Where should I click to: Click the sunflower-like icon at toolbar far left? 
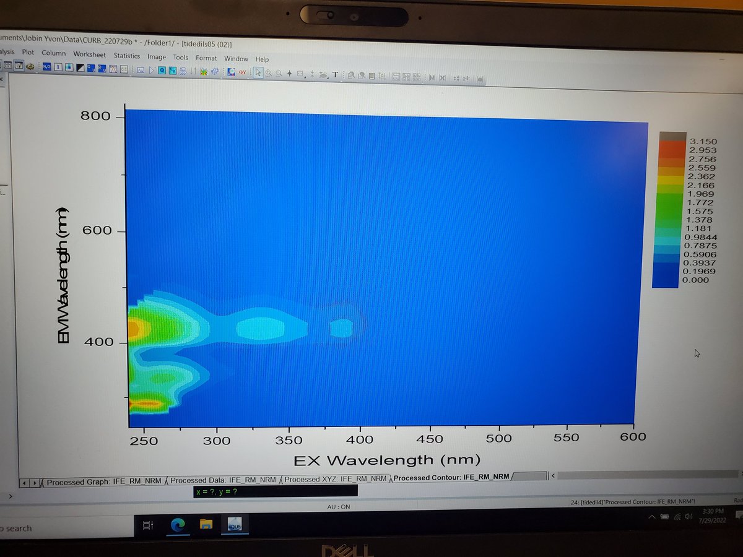pyautogui.click(x=30, y=66)
